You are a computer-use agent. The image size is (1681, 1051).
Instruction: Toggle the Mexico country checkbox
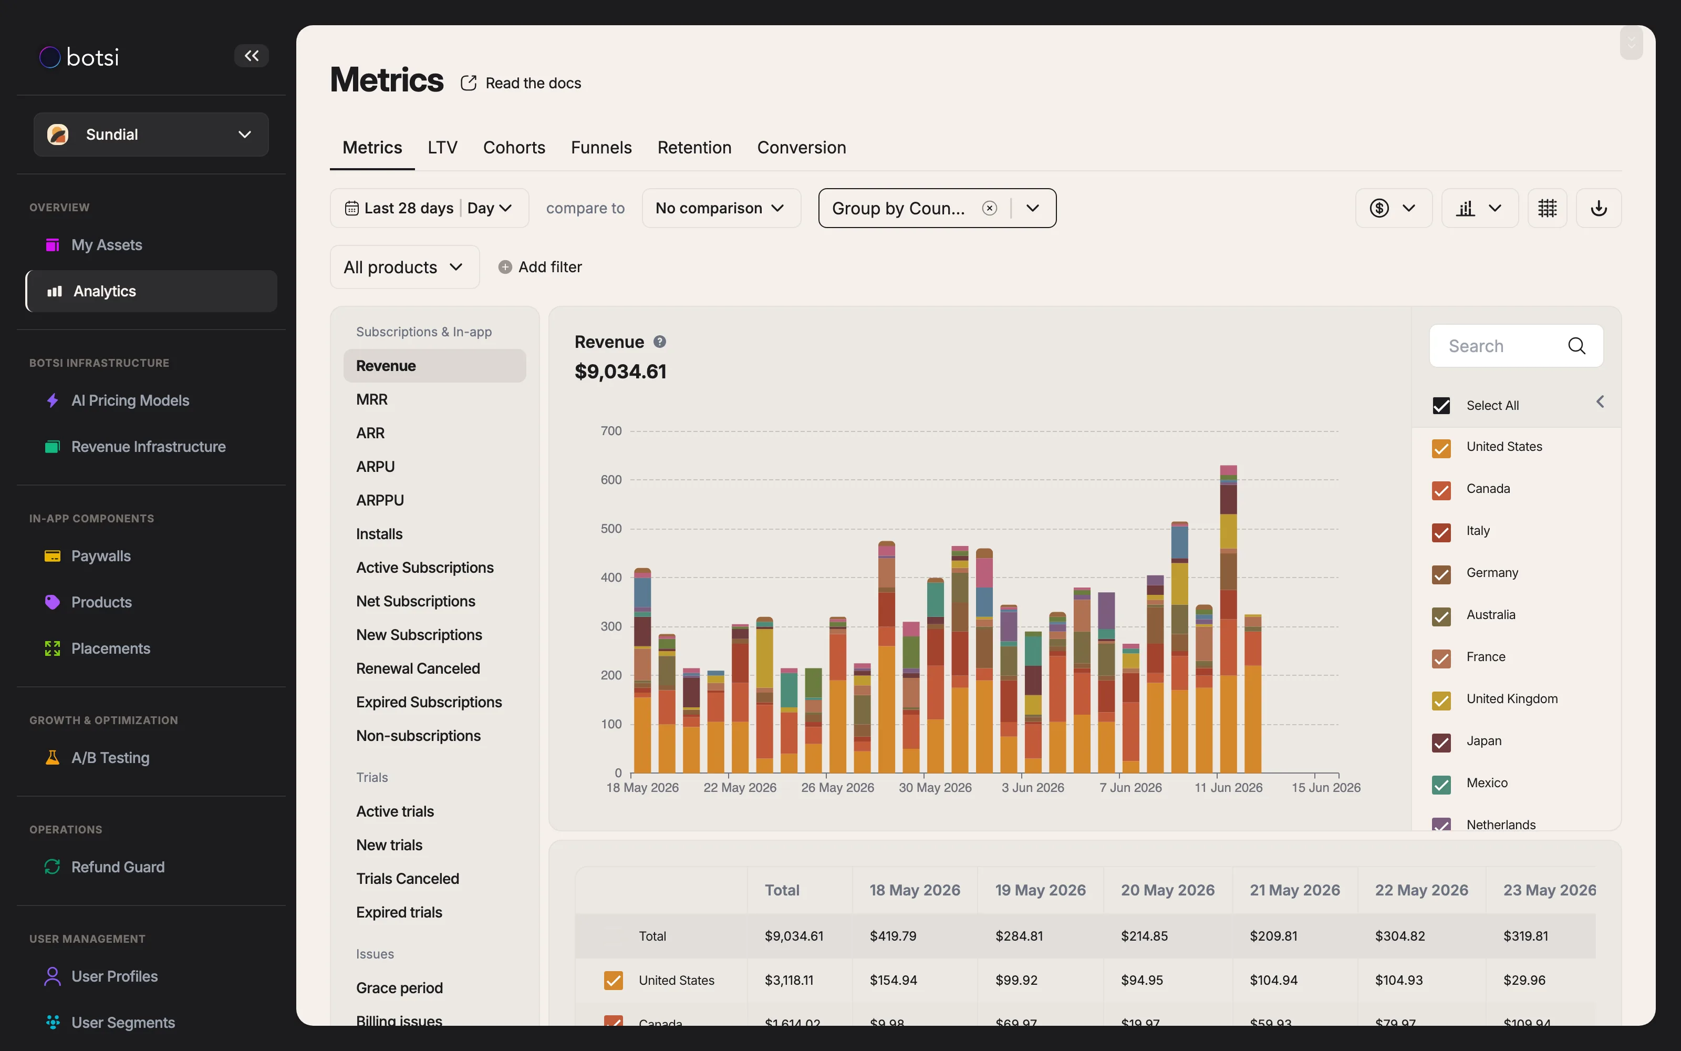(x=1441, y=784)
